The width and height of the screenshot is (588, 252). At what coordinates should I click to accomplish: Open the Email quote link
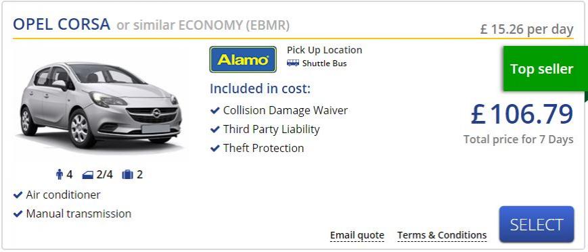point(357,236)
